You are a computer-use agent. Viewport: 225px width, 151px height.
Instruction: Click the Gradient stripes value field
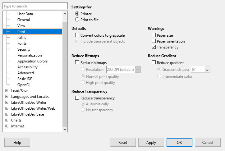198,70
